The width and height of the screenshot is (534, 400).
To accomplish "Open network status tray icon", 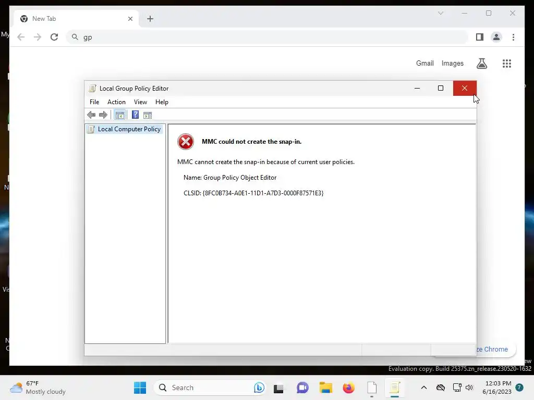I will [x=457, y=387].
